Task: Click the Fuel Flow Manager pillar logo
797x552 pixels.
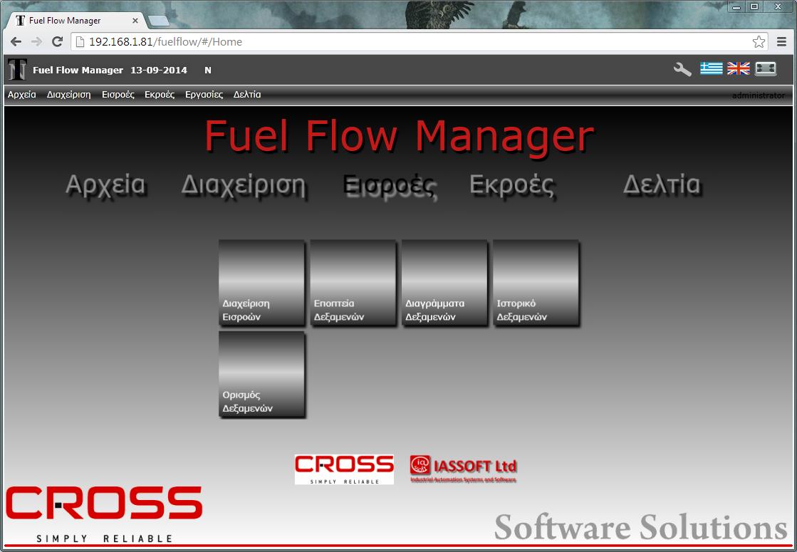Action: (x=17, y=70)
